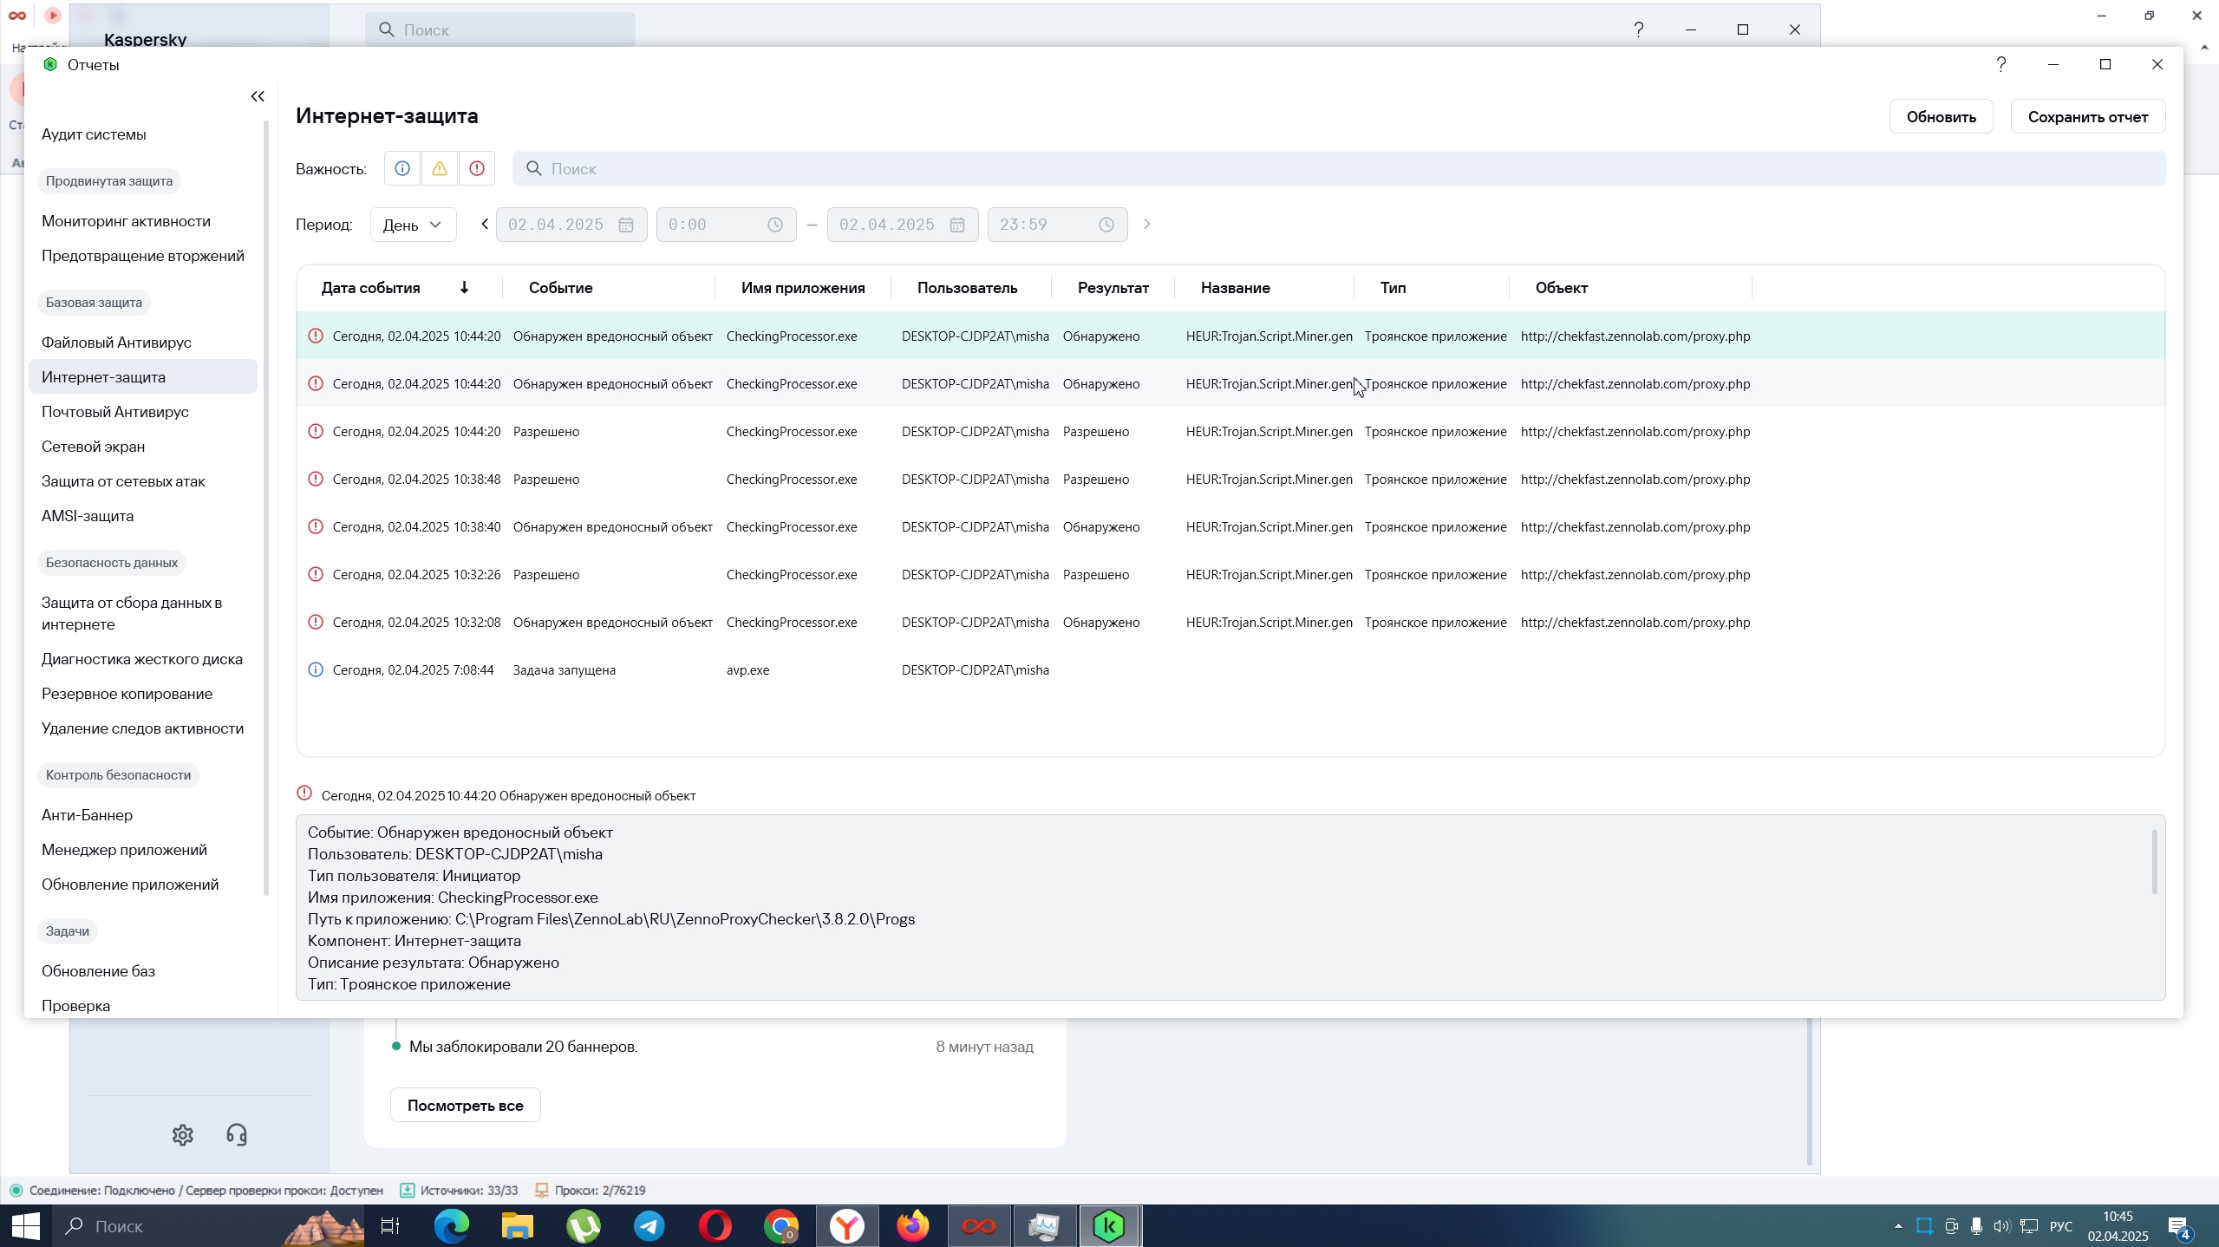2219x1247 pixels.
Task: Open Менеджер приложений report section
Action: 124,850
